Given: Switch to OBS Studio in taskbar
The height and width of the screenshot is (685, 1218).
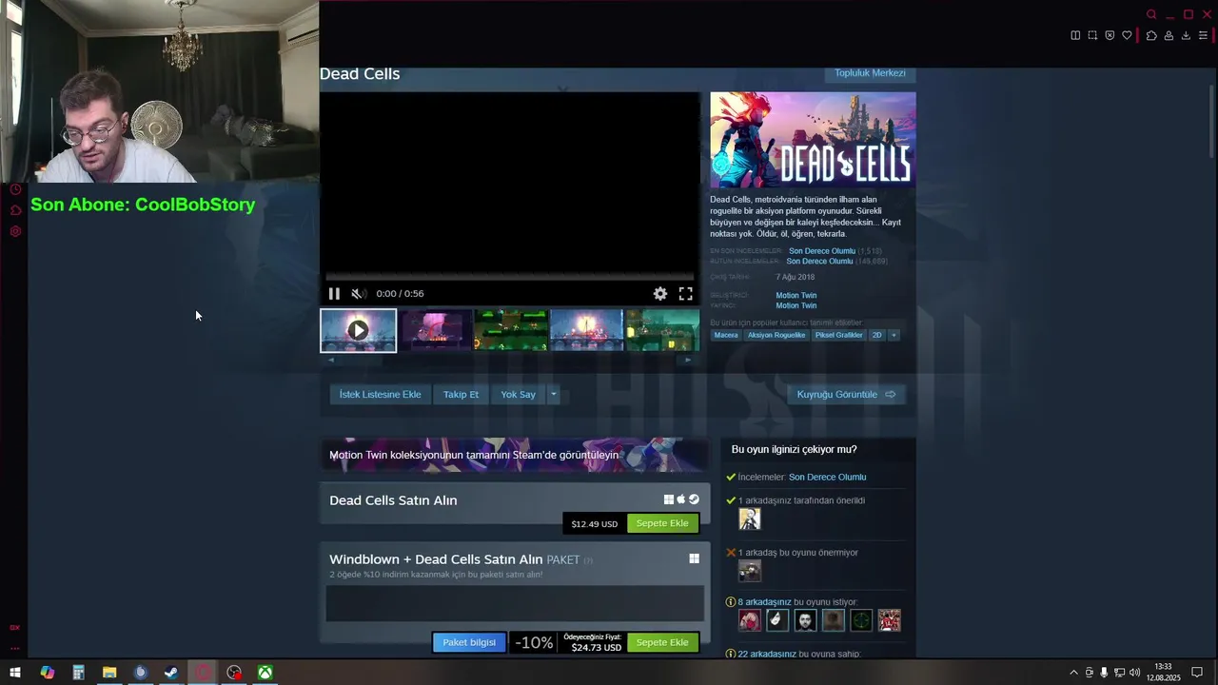Looking at the screenshot, I should (234, 673).
